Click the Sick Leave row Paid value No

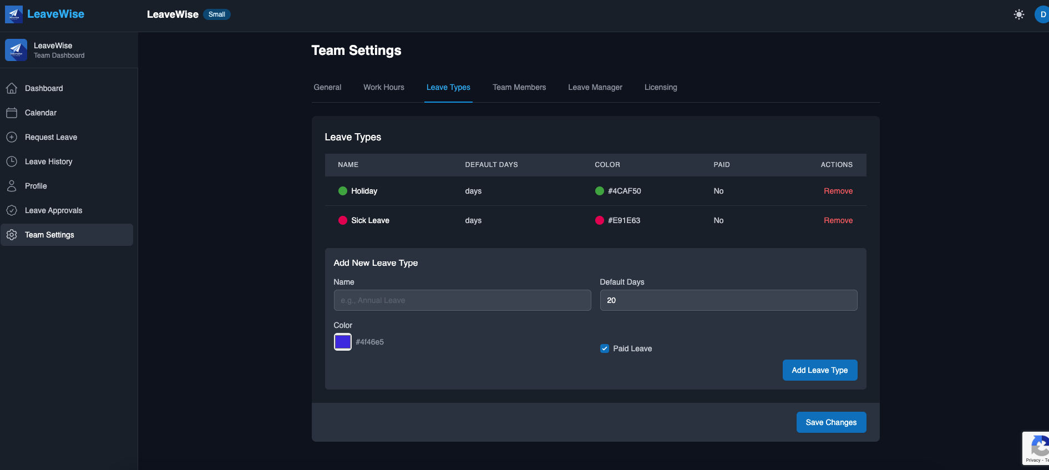[718, 220]
